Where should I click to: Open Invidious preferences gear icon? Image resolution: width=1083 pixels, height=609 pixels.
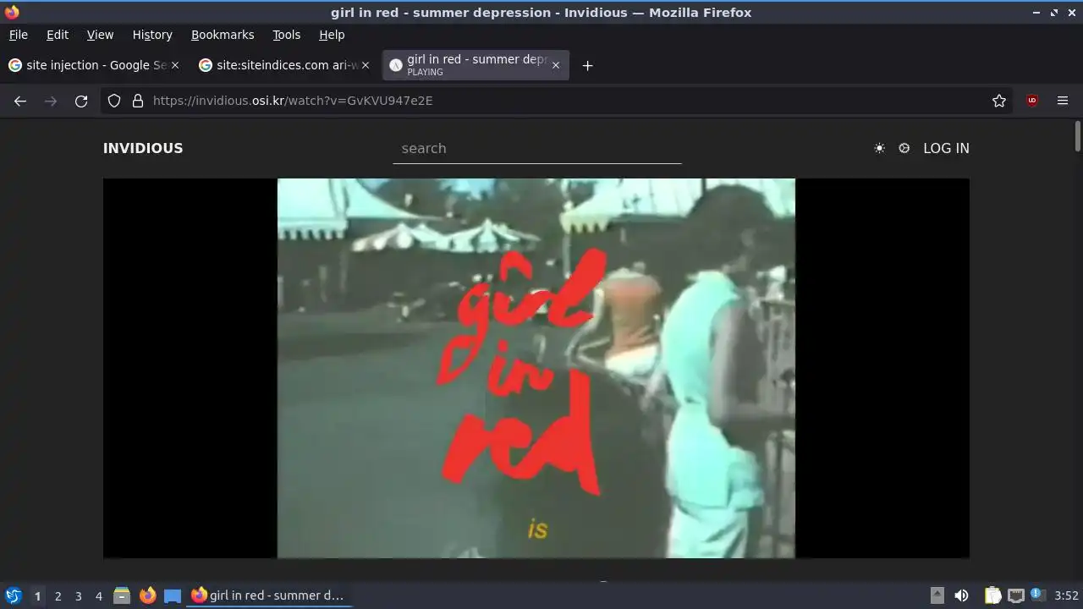(x=904, y=148)
